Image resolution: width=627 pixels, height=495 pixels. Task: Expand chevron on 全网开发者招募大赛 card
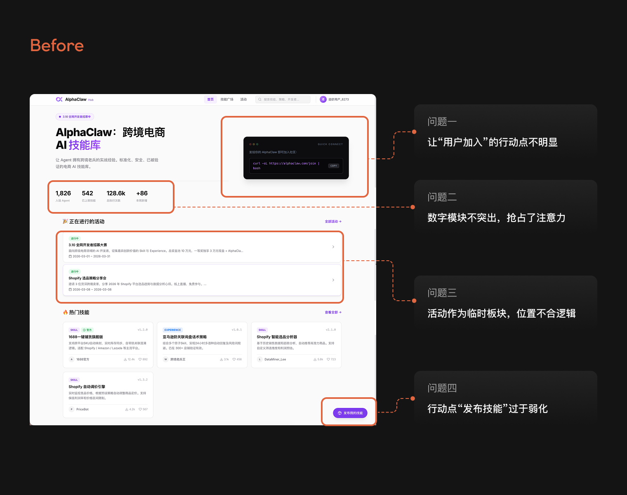[333, 247]
